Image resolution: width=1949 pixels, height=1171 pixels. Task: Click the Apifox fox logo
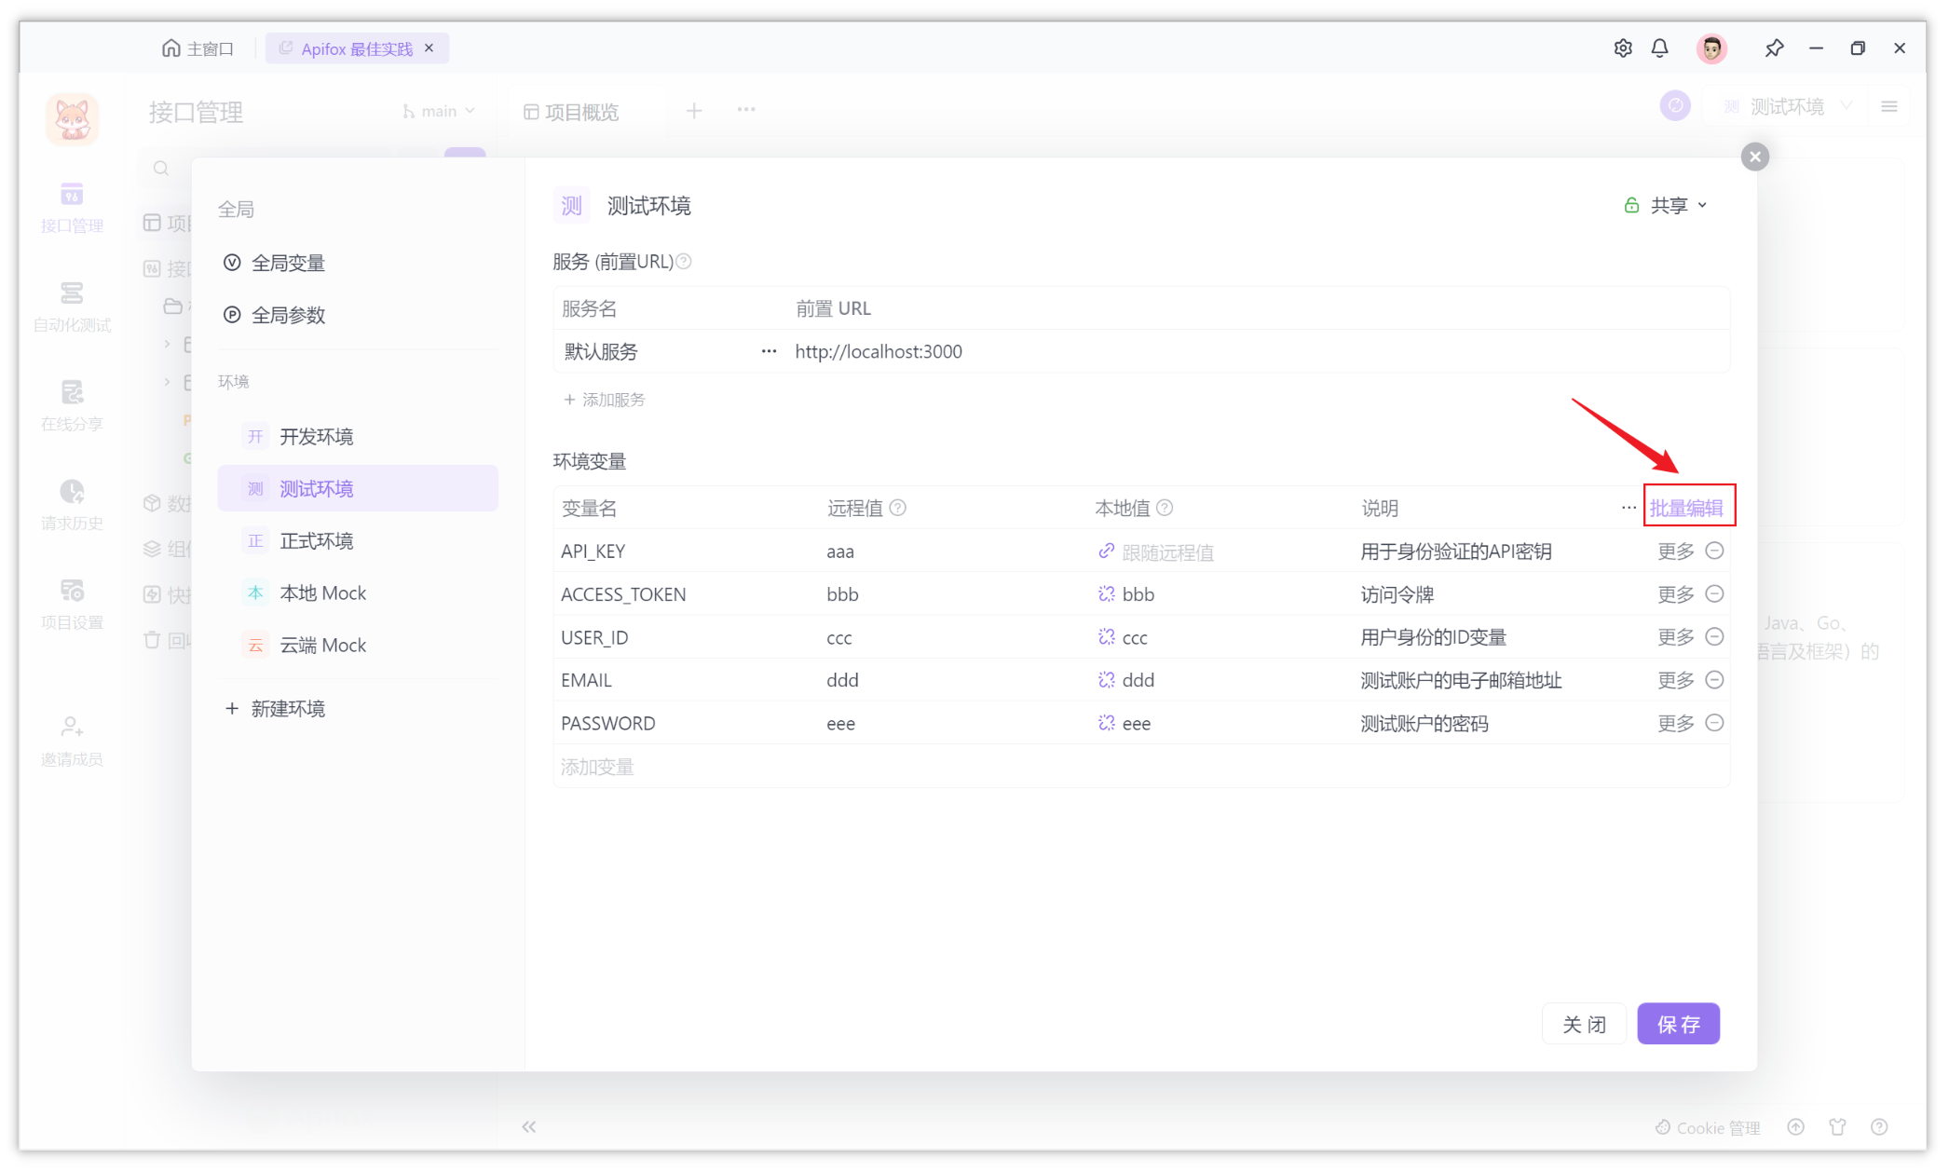tap(73, 118)
